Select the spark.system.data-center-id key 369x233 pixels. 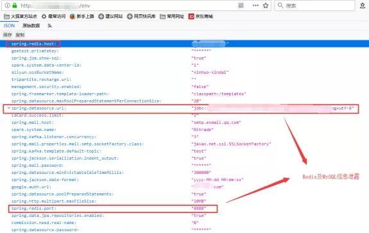(46, 65)
